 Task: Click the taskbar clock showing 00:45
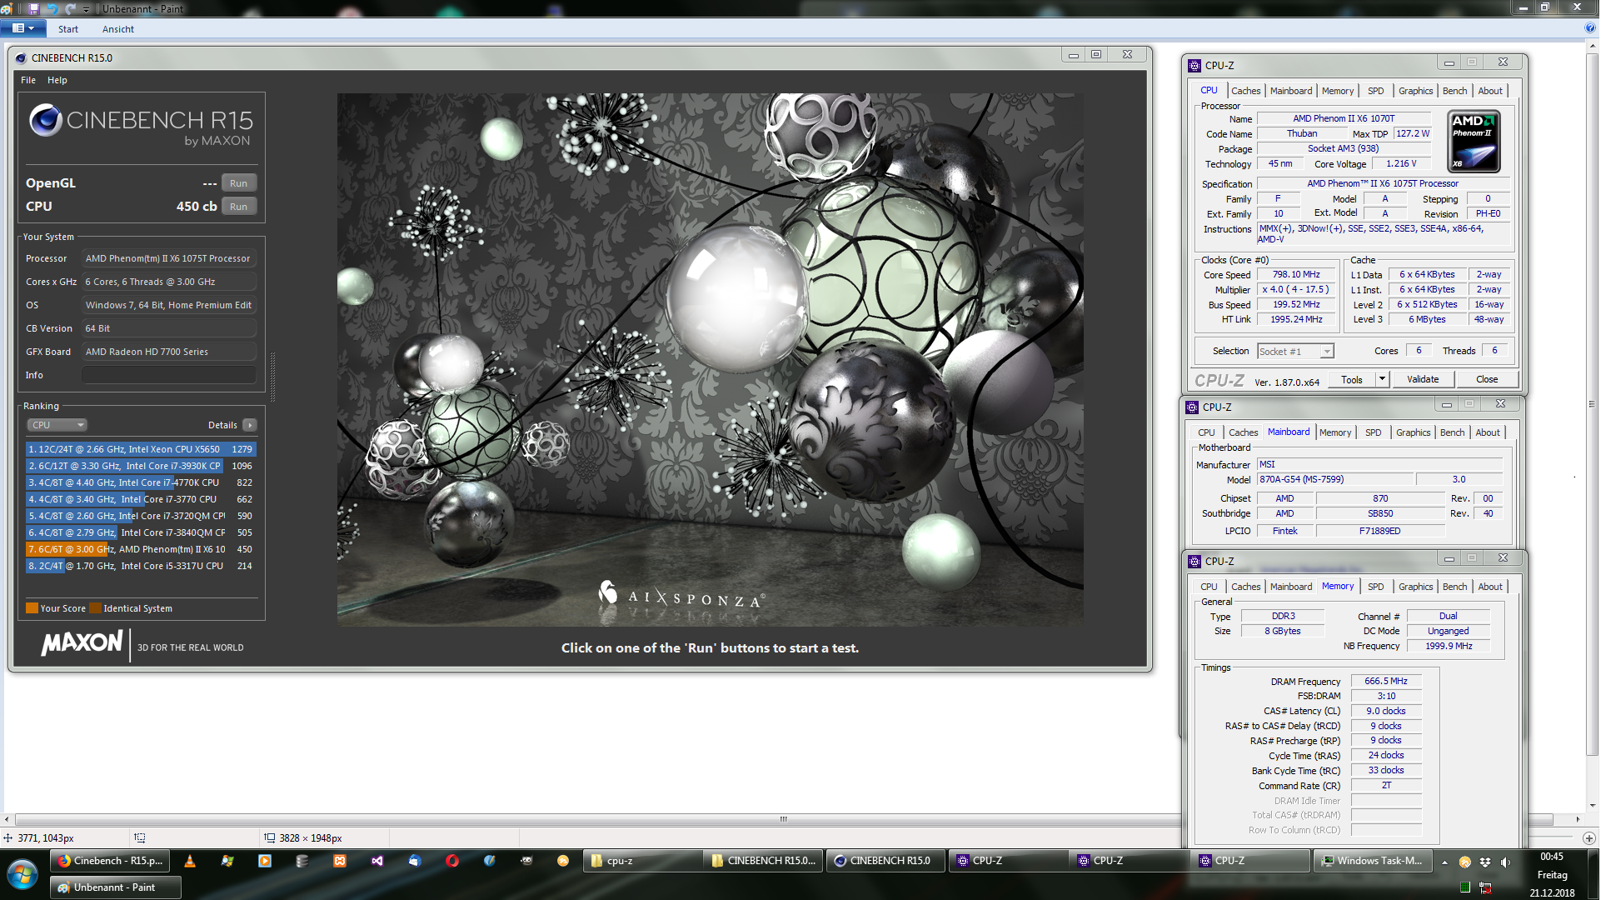point(1552,857)
